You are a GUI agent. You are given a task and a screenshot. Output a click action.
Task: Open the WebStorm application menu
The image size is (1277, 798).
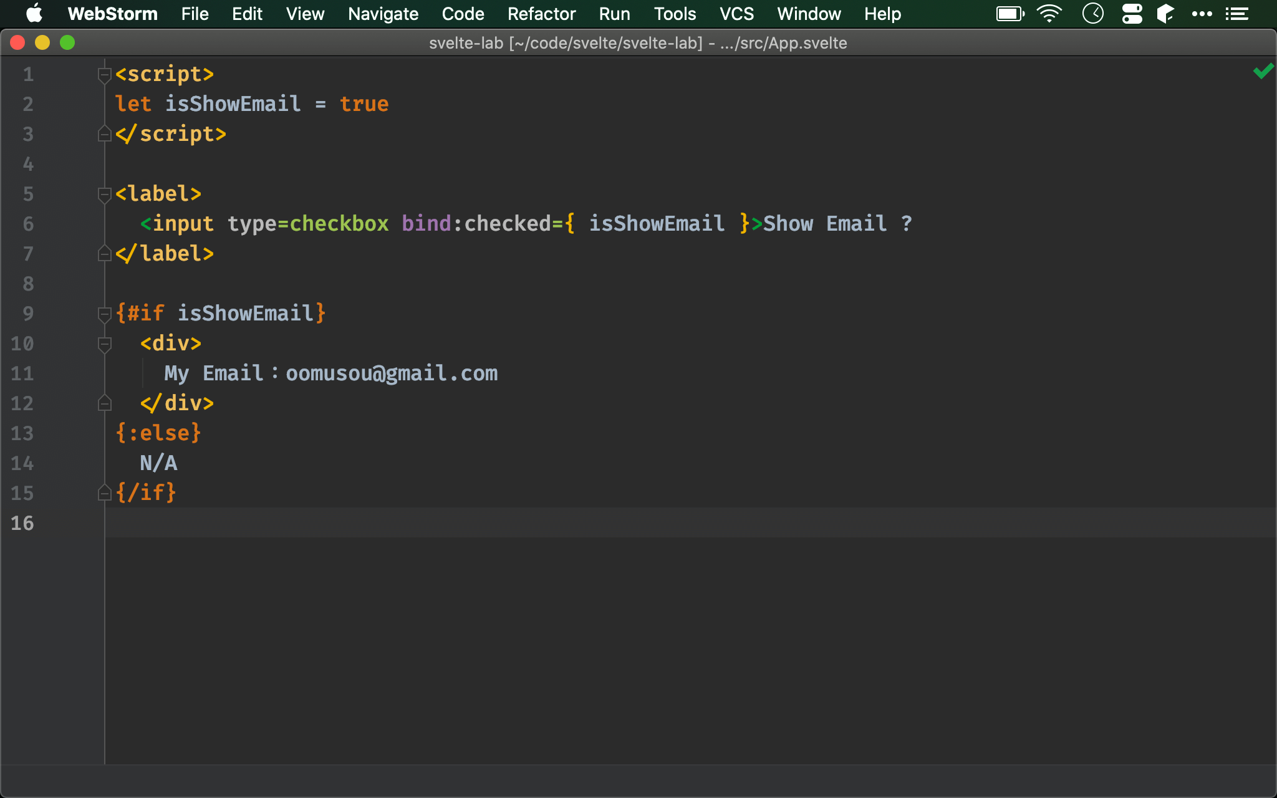(x=112, y=14)
